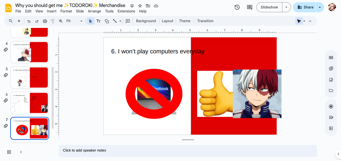Open the Move to folder icon
The width and height of the screenshot is (341, 161).
148,6
